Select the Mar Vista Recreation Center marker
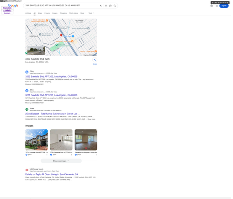Image resolution: width=233 pixels, height=199 pixels. point(56,45)
